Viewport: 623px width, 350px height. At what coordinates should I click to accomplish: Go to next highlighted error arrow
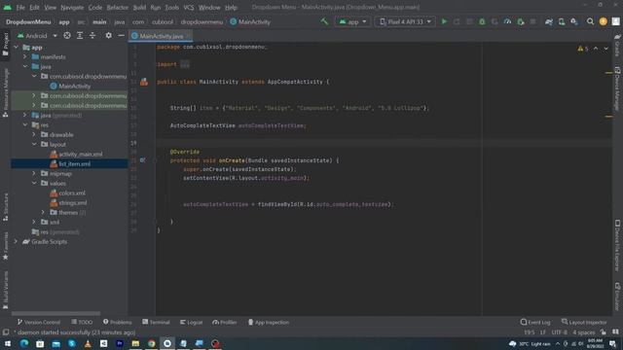click(605, 49)
